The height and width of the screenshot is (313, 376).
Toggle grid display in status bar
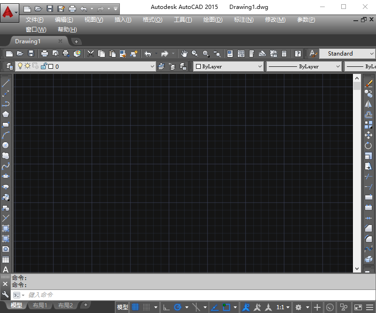tap(136, 307)
